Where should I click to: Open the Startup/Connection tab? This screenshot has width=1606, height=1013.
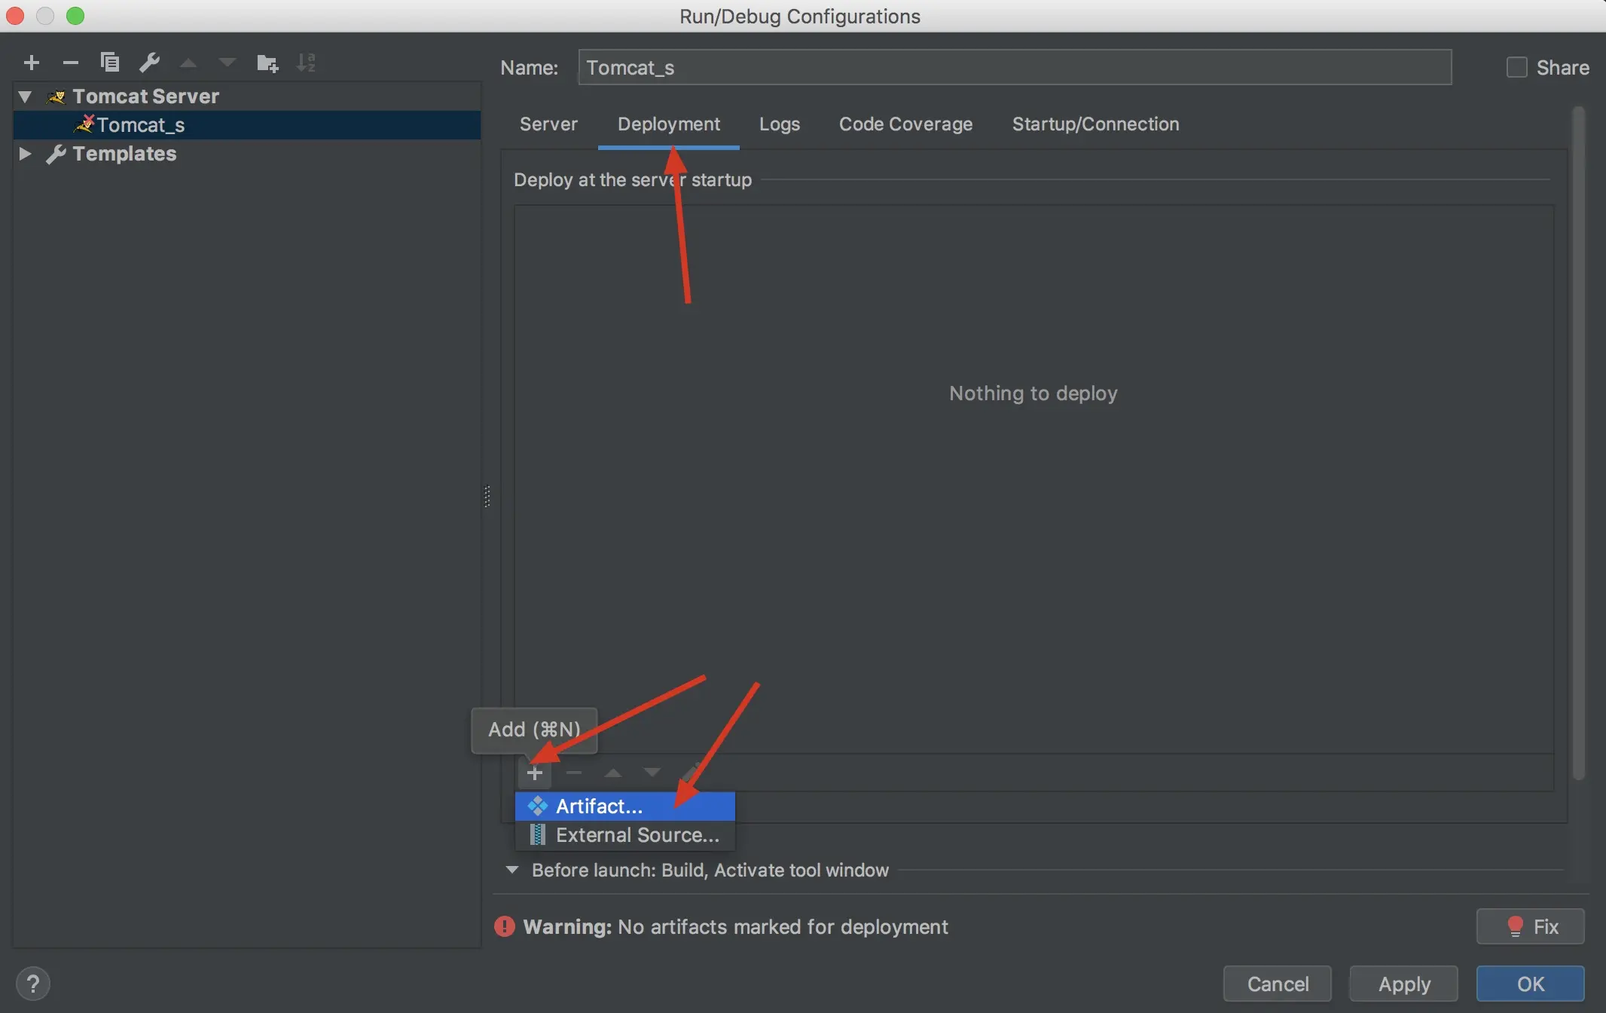pyautogui.click(x=1095, y=124)
